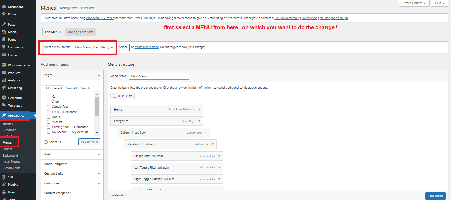This screenshot has width=451, height=200.
Task: Click the Elementor sidebar icon
Action: pyautogui.click(x=4, y=98)
